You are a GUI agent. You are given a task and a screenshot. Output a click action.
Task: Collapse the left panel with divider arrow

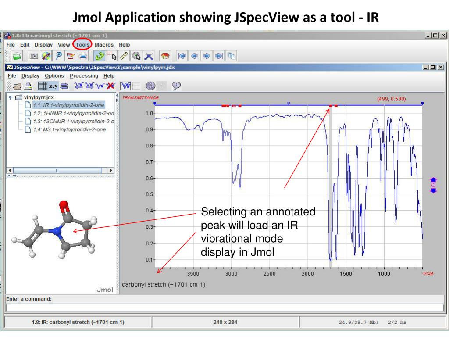117,95
